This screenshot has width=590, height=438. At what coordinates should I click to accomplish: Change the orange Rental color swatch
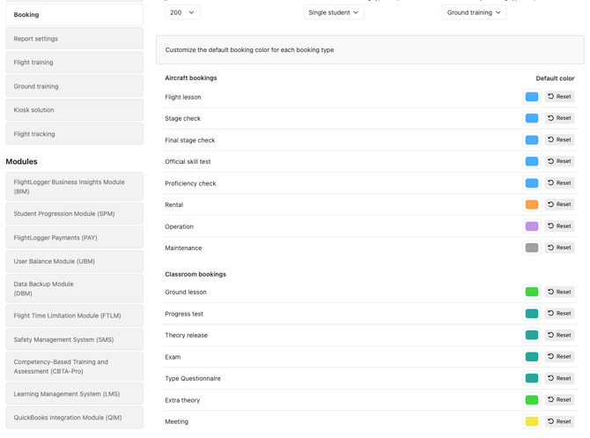532,204
